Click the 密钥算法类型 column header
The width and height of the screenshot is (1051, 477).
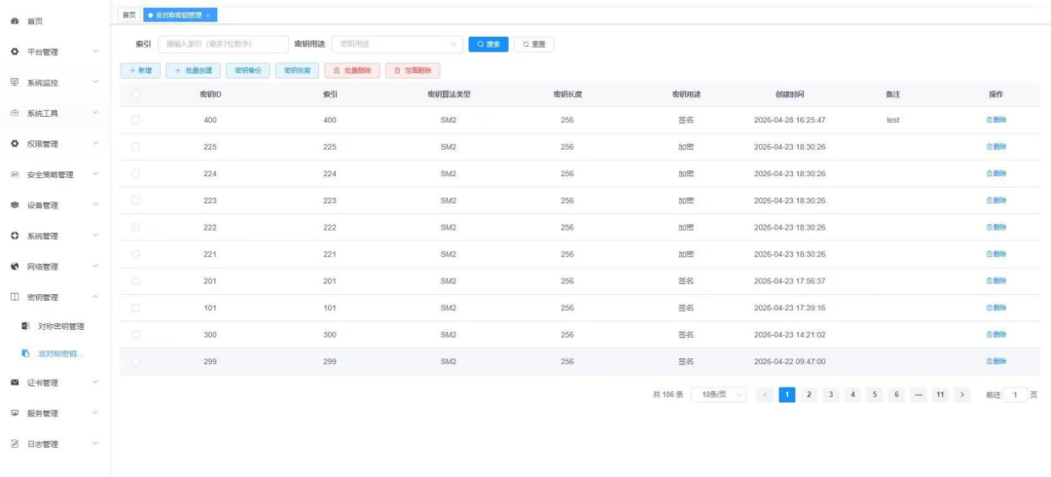[x=449, y=94]
